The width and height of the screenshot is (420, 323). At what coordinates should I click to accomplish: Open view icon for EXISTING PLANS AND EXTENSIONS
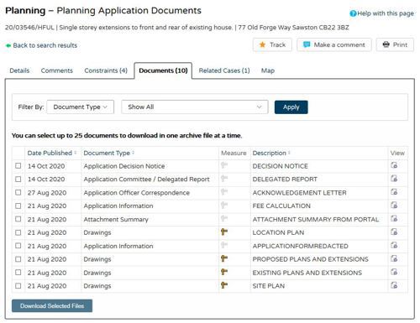click(394, 272)
